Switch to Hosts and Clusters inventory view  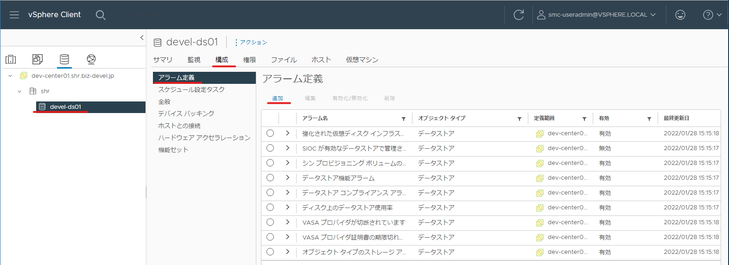click(x=11, y=59)
